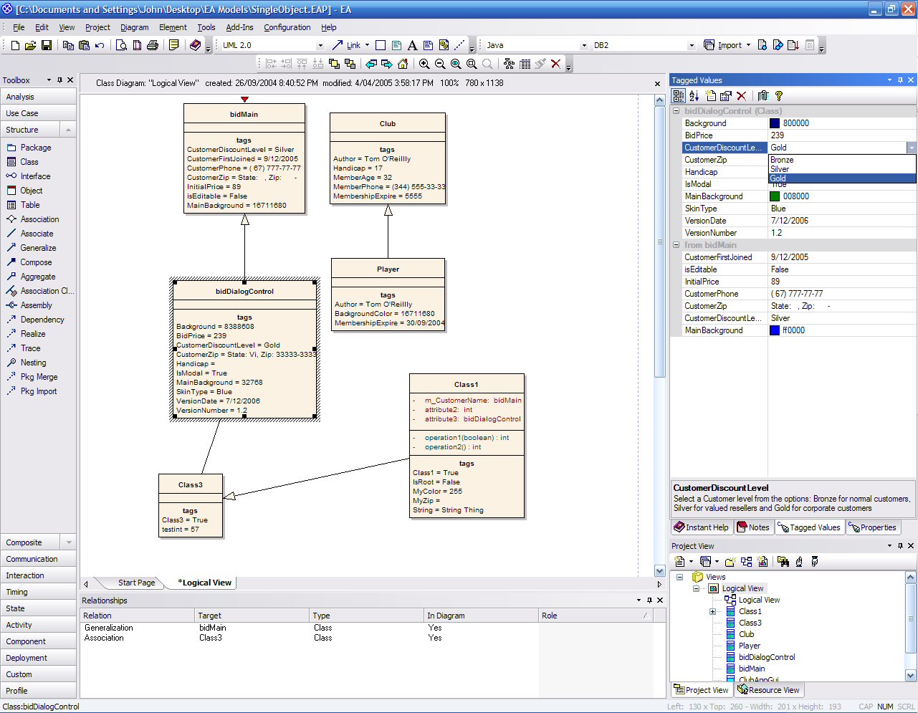Open a project via the folder icon

click(x=30, y=45)
